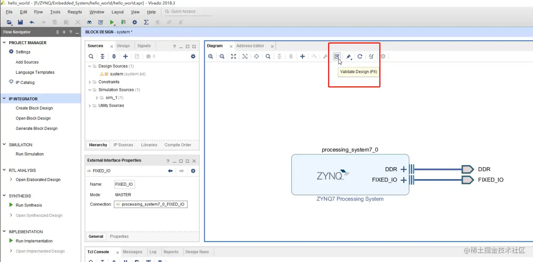Collapse the PROJECT MANAGER section
The height and width of the screenshot is (262, 533).
[x=5, y=42]
